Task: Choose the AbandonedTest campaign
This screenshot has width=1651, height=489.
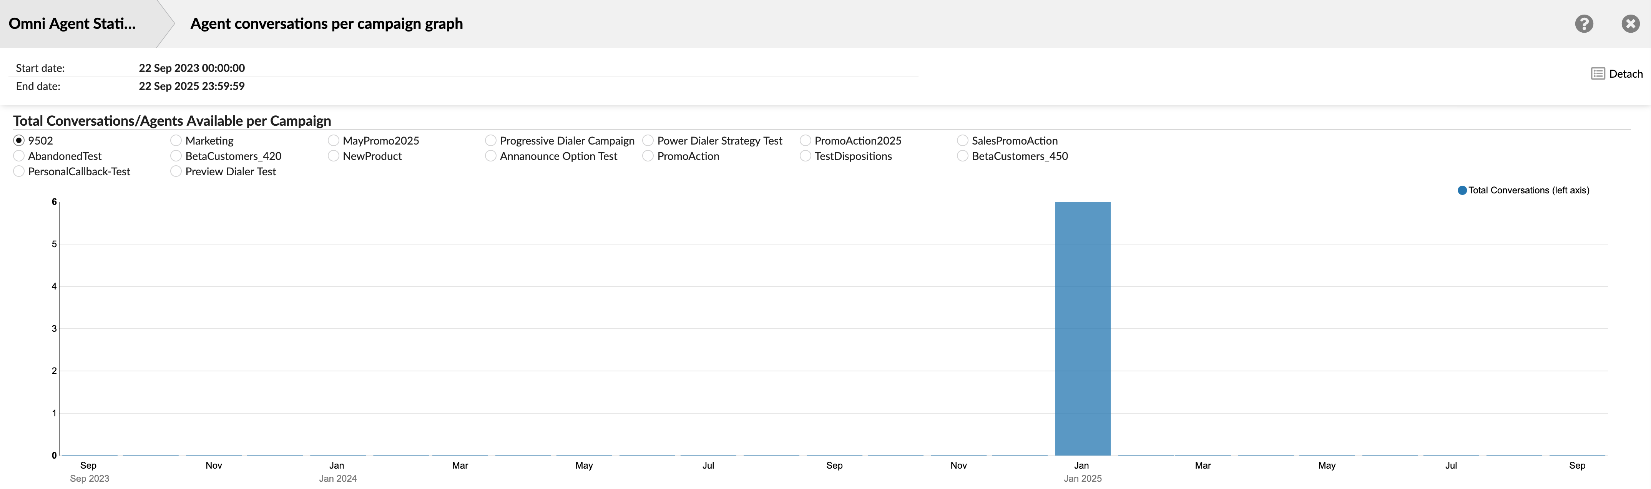Action: click(18, 156)
